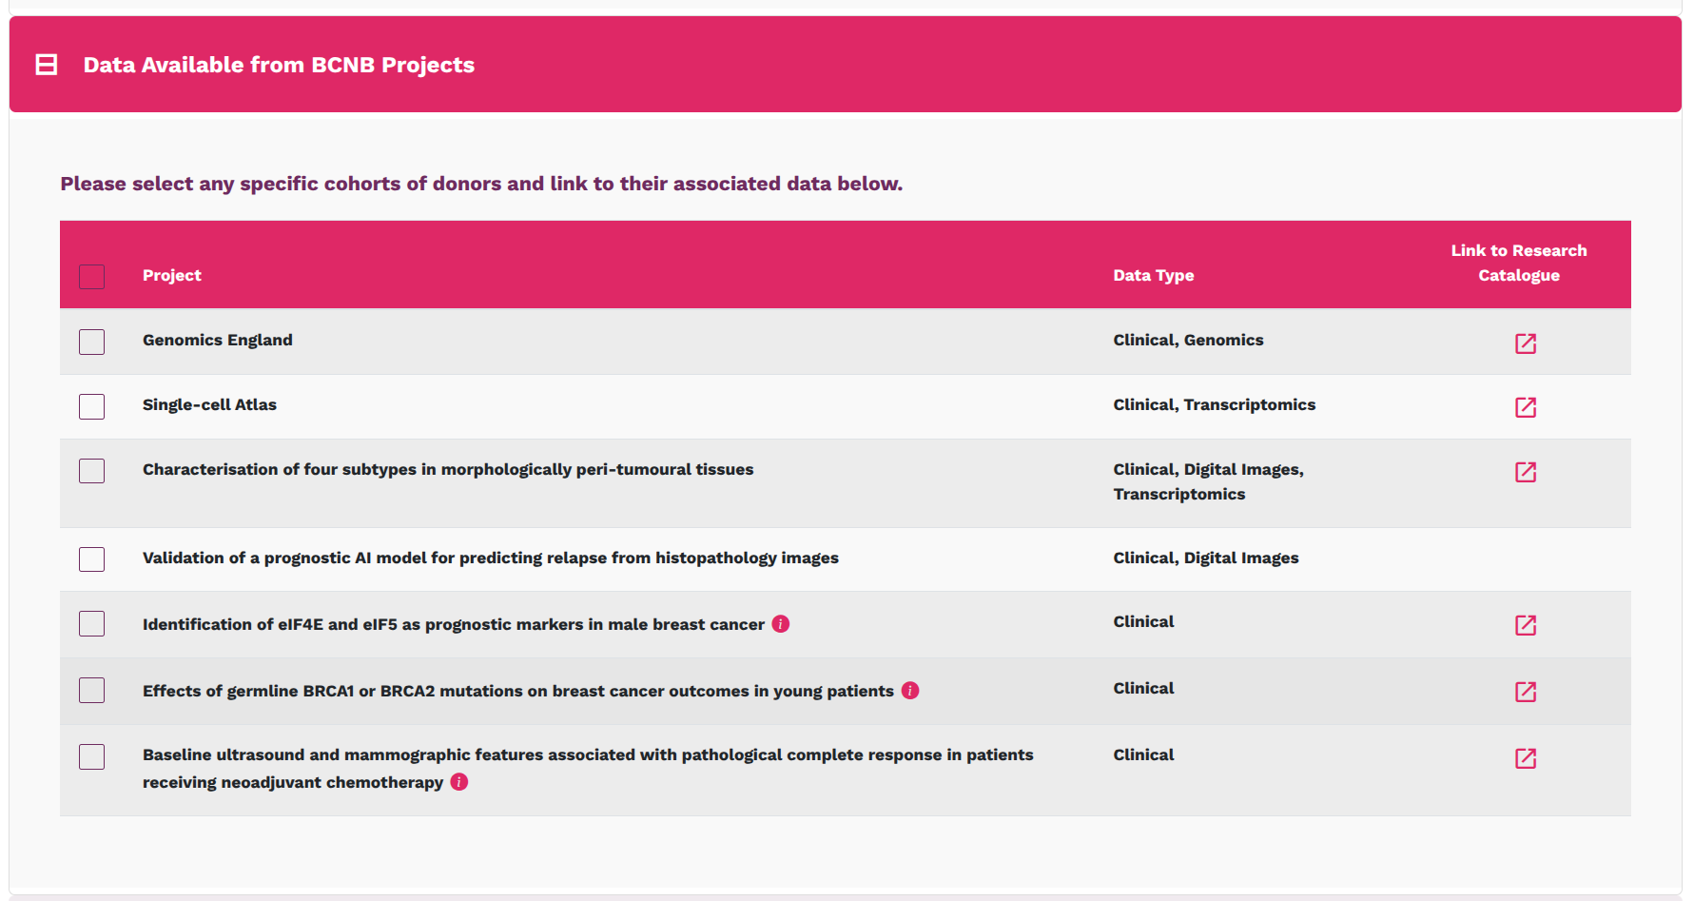Check the Genomics England checkbox
1694x901 pixels.
pos(91,341)
